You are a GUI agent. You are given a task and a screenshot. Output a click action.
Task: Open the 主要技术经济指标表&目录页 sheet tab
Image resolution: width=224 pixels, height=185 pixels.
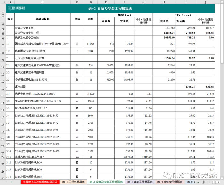click(x=40, y=182)
